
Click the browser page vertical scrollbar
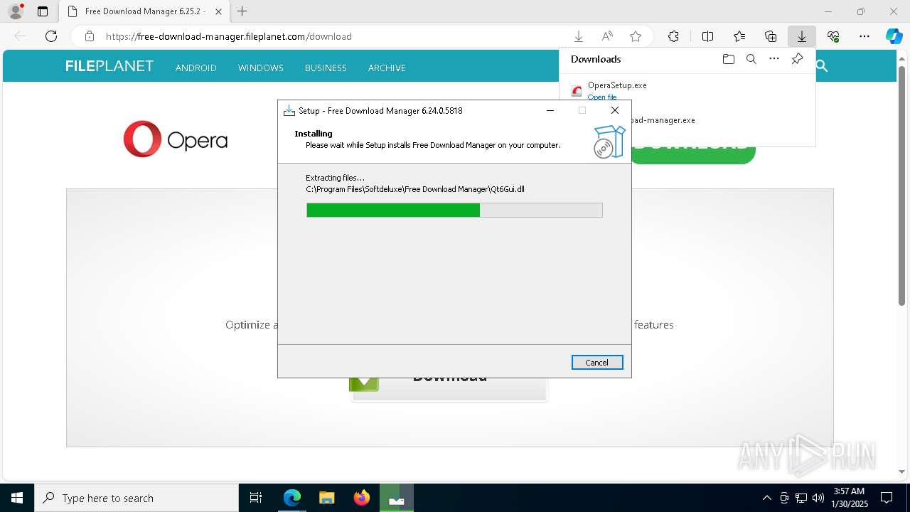tap(901, 186)
